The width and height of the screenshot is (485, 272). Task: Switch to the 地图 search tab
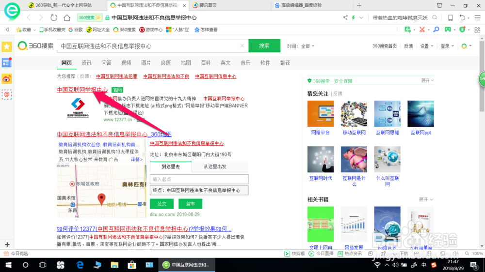[x=186, y=62]
